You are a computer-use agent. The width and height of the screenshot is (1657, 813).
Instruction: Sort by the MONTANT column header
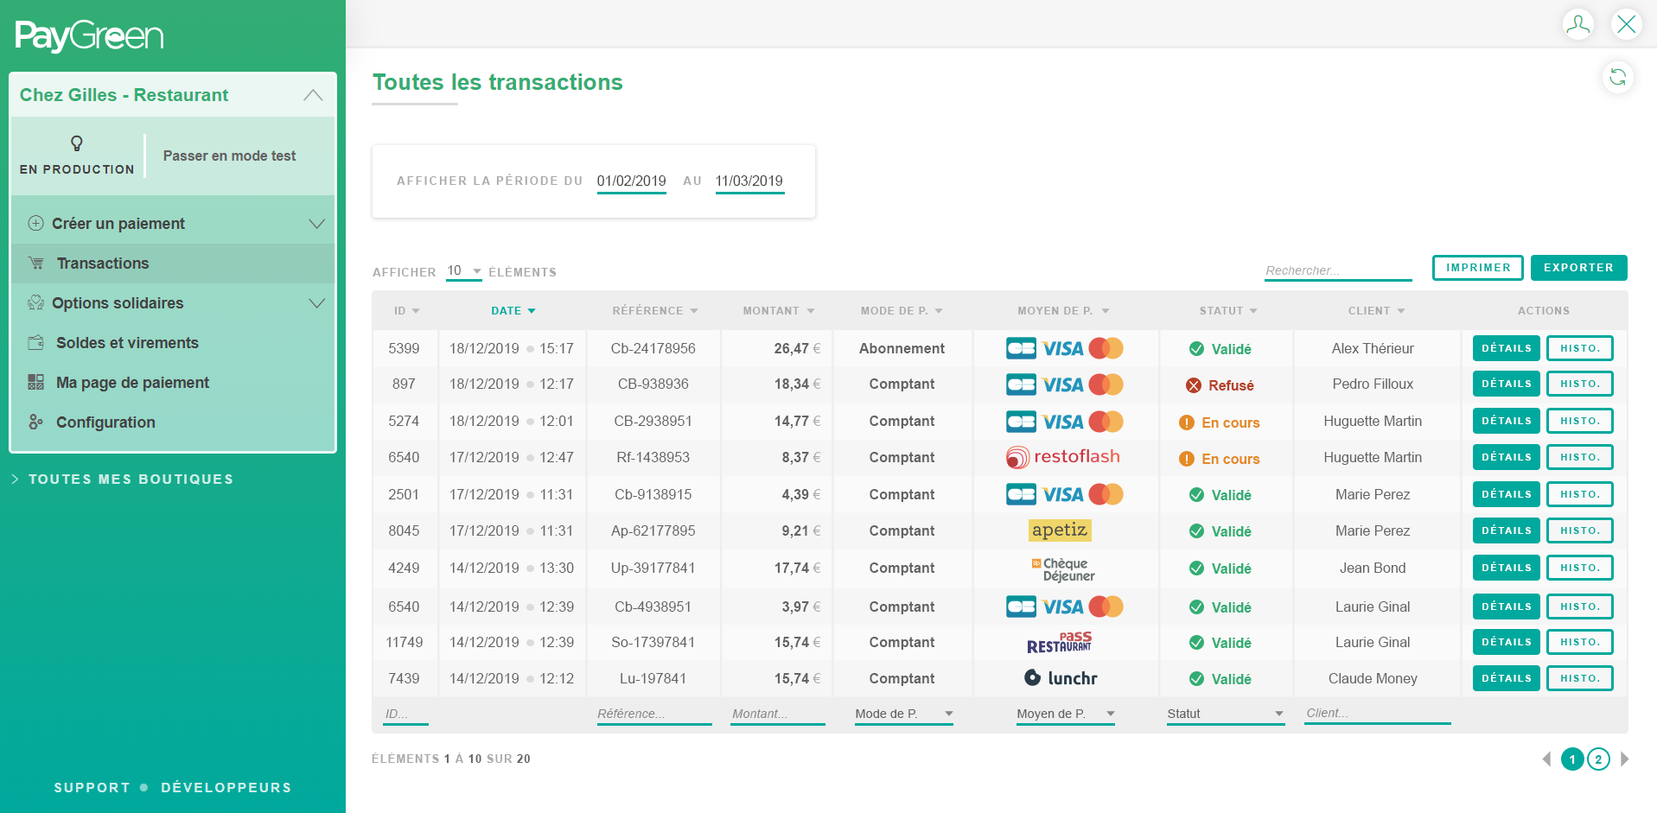[779, 310]
